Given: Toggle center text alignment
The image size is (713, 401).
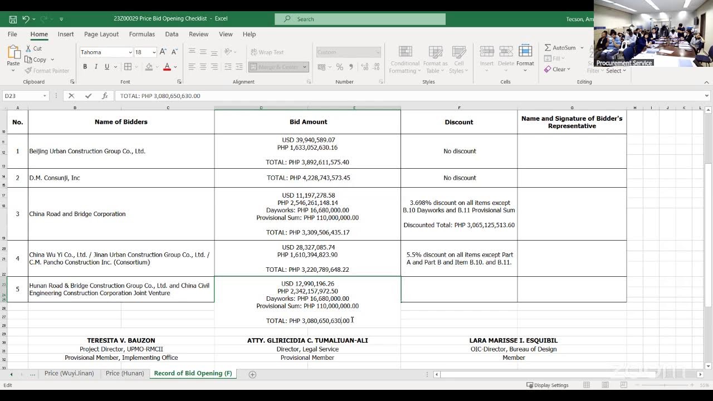Looking at the screenshot, I should (203, 67).
